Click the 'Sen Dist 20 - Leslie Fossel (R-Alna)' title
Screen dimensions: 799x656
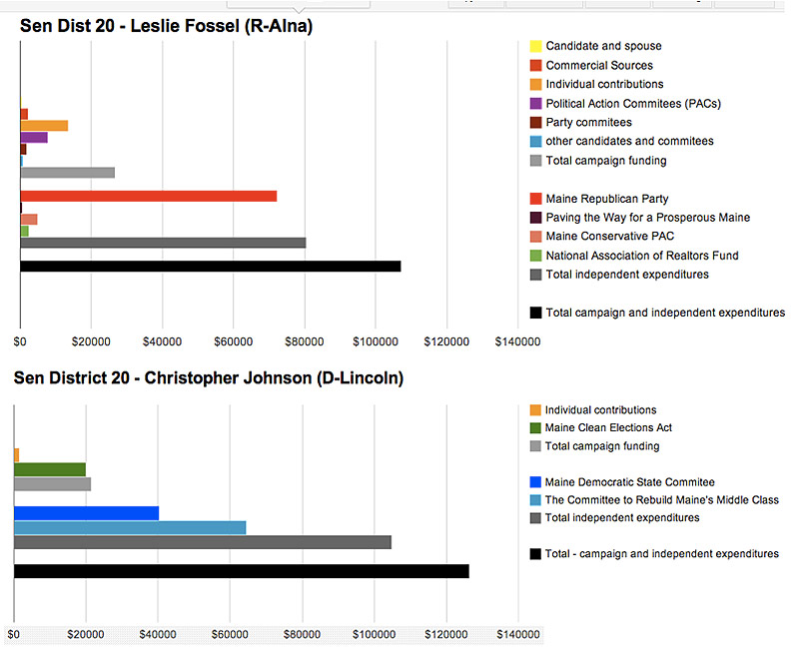click(166, 26)
